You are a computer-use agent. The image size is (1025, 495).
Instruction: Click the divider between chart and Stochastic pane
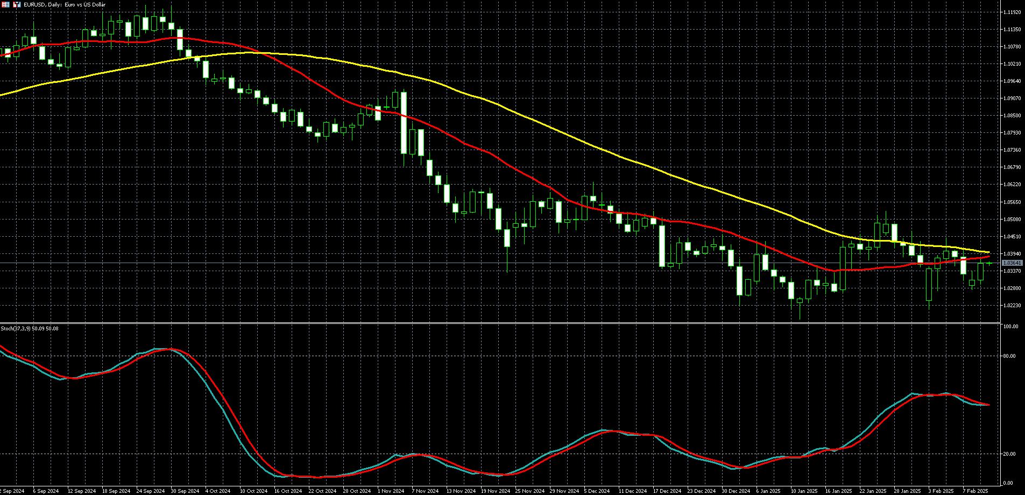pos(500,323)
